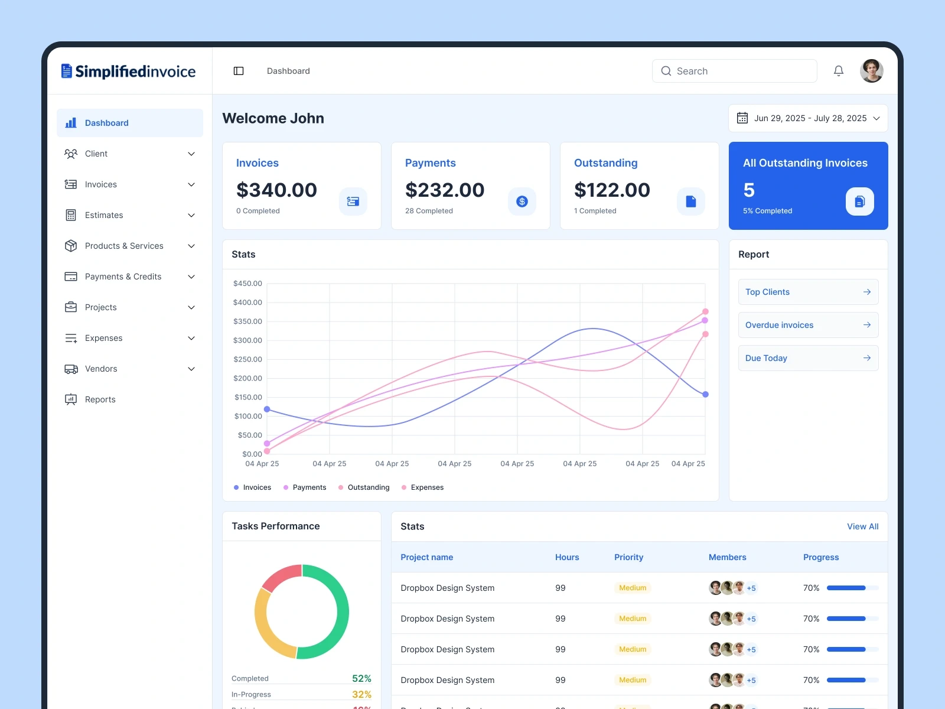Toggle the Expenses series in chart legend
This screenshot has height=709, width=945.
[422, 487]
